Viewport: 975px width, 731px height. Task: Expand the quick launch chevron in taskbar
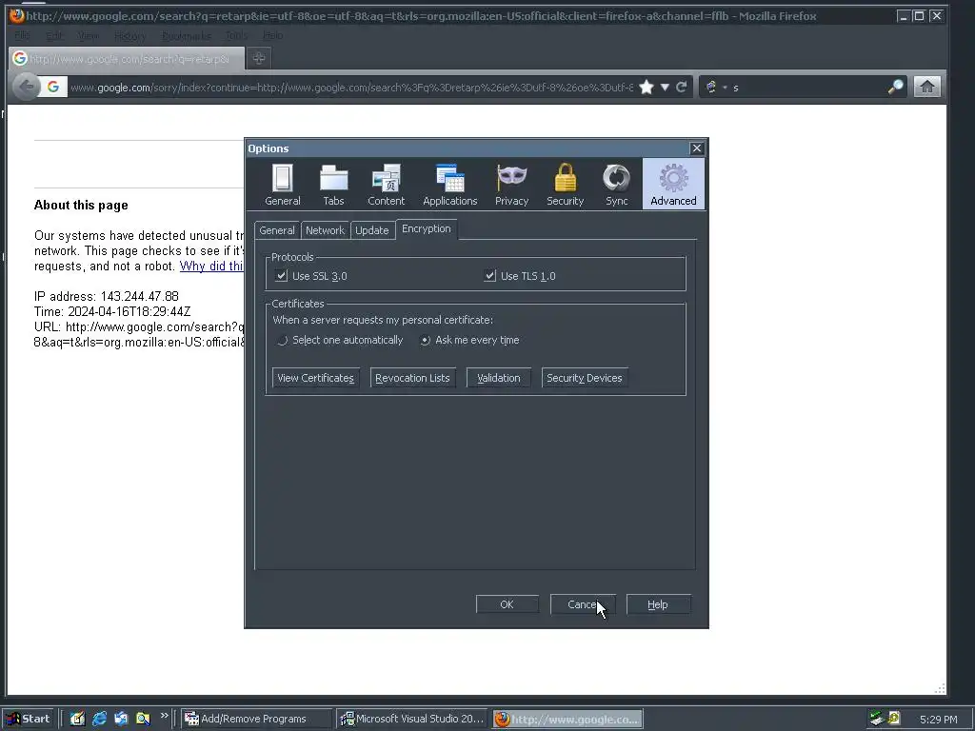point(164,716)
